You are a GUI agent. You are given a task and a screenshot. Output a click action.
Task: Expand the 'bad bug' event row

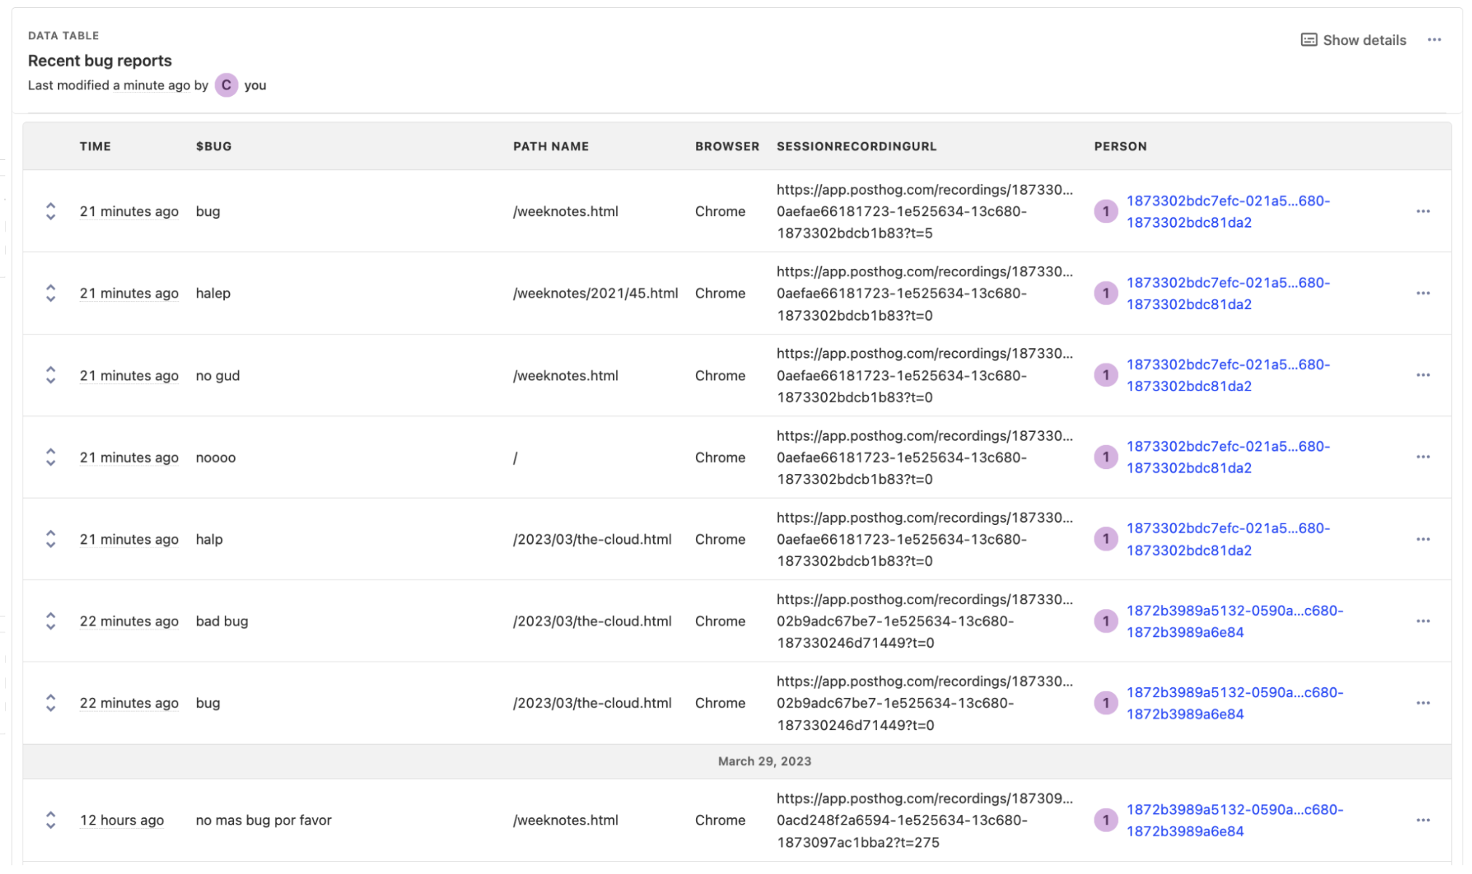50,621
